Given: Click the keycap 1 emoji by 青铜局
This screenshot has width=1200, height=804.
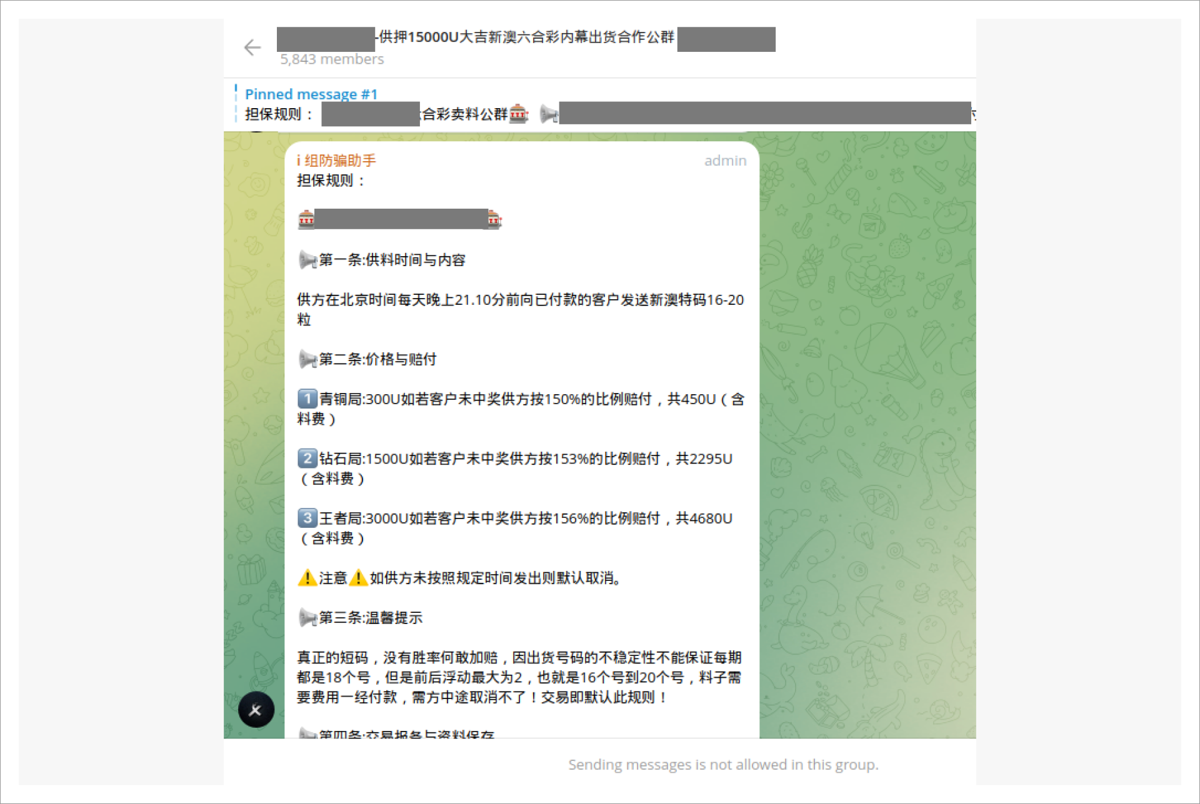Looking at the screenshot, I should pos(307,399).
